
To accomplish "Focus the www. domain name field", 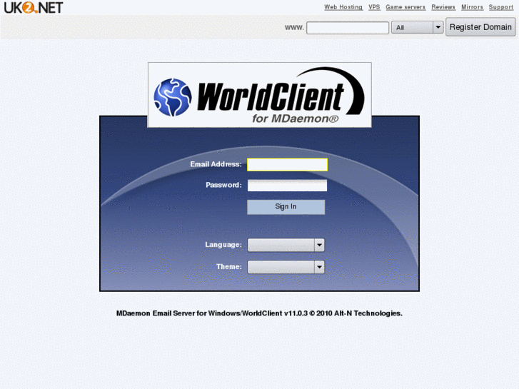I will pyautogui.click(x=348, y=27).
